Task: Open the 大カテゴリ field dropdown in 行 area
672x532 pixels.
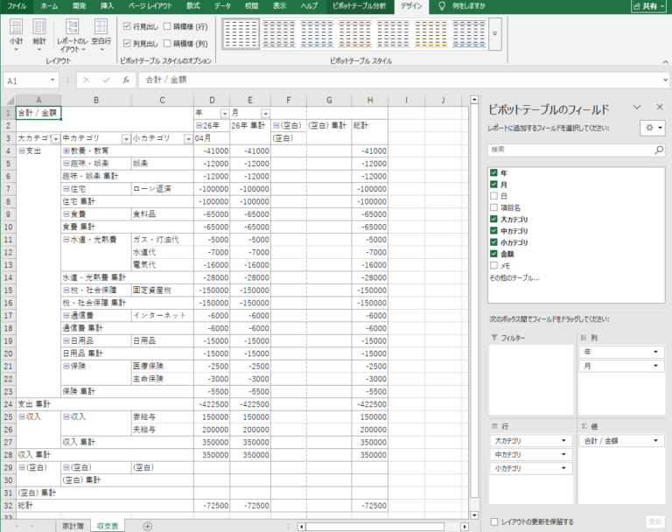Action: pyautogui.click(x=563, y=441)
